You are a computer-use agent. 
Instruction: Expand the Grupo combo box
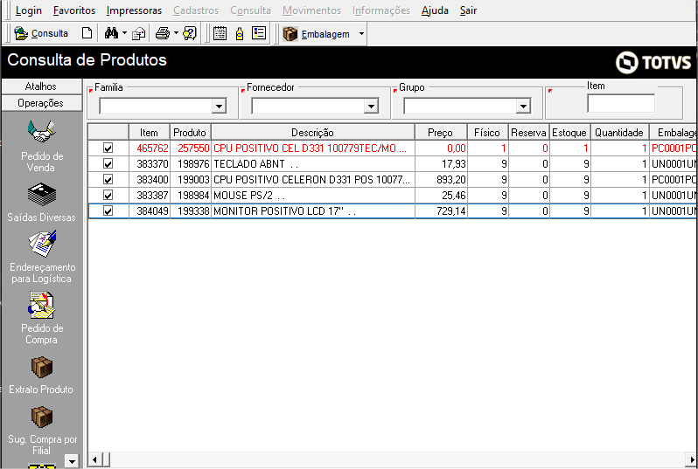pos(523,107)
